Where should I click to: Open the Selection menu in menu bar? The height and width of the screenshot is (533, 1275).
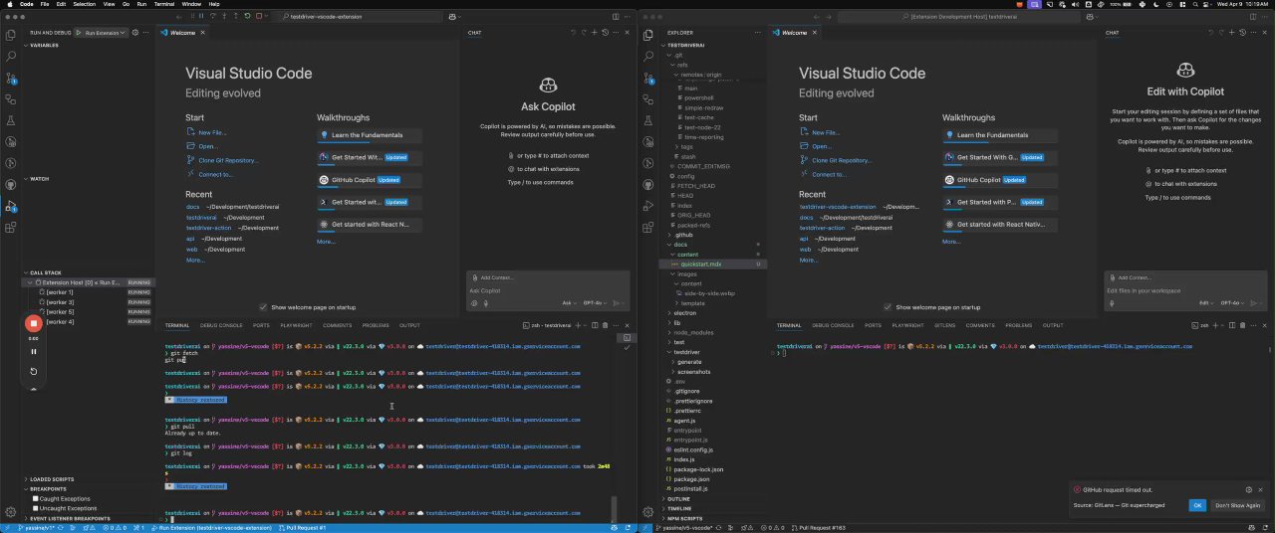click(x=85, y=4)
